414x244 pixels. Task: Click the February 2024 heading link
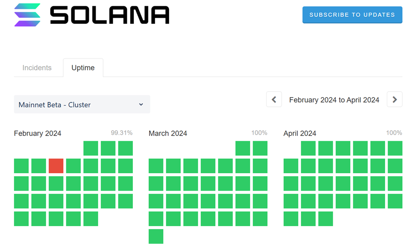pyautogui.click(x=37, y=133)
